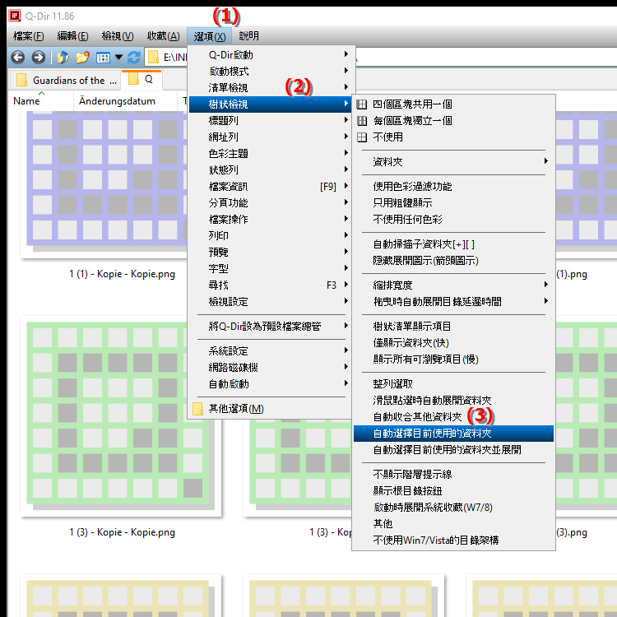Open the 說明 menu

(x=248, y=36)
